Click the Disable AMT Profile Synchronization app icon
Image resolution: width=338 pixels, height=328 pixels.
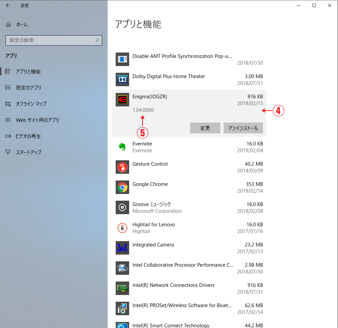coord(122,59)
